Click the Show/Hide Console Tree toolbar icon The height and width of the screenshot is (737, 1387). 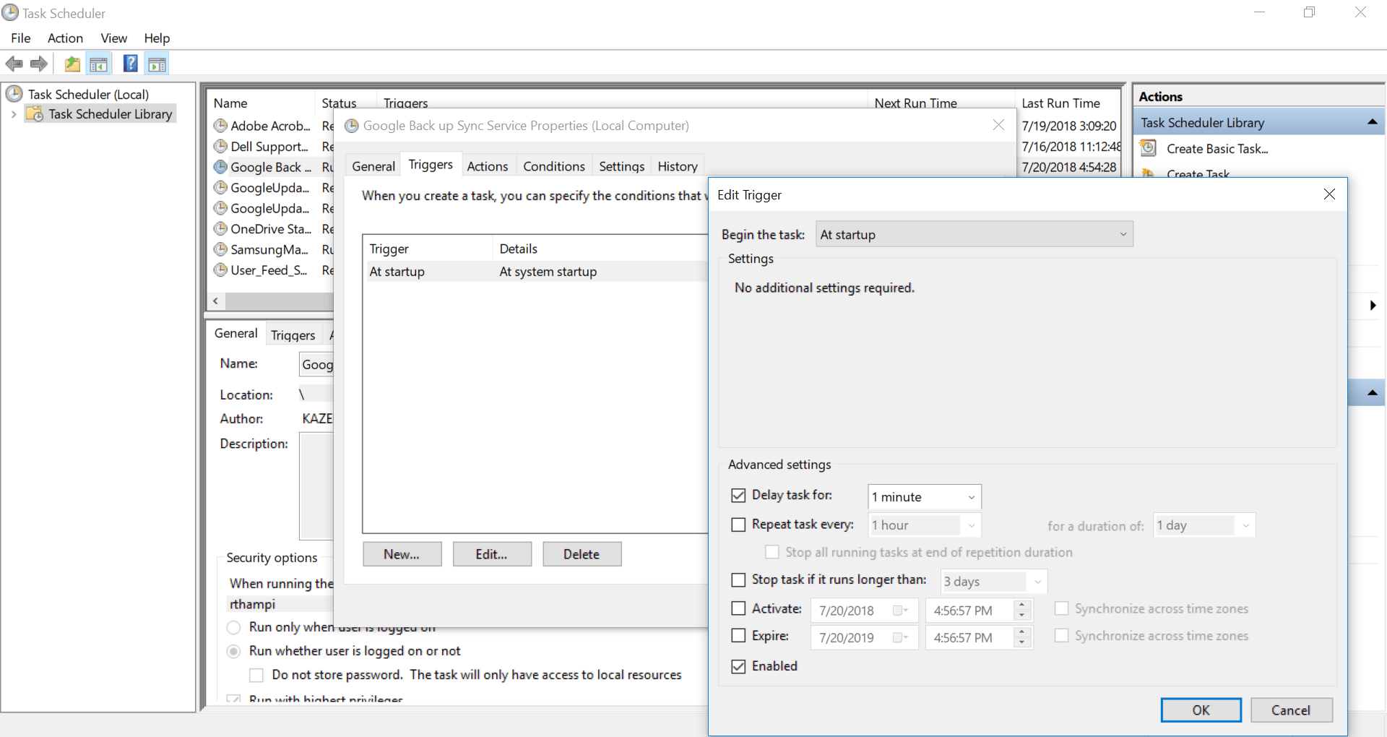pos(99,64)
